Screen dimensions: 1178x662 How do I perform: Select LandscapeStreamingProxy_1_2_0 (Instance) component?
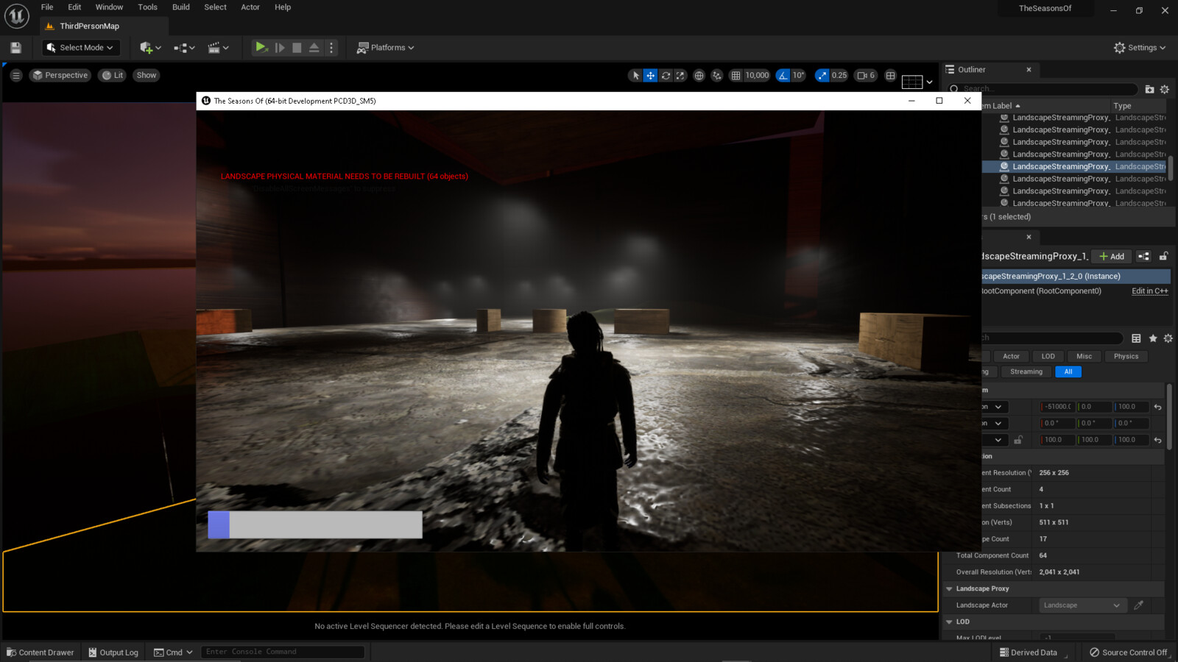click(1076, 277)
